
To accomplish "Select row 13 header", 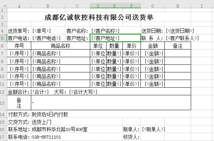I will pos(3,103).
